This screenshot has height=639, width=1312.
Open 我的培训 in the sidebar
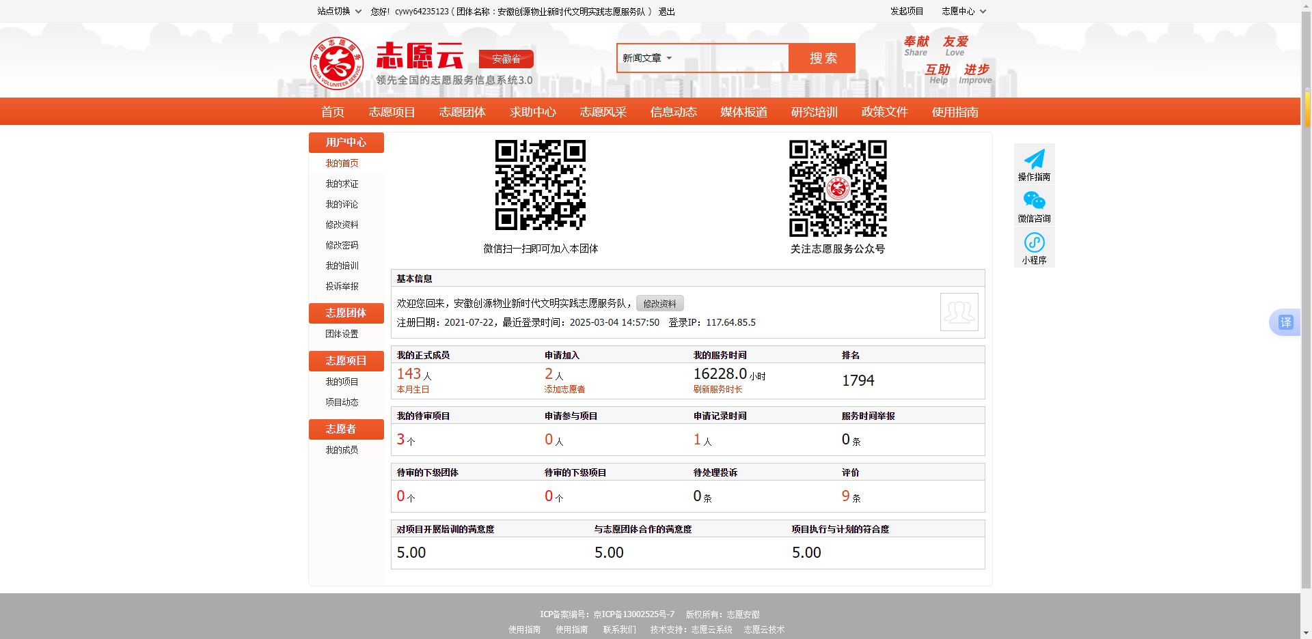(x=342, y=266)
